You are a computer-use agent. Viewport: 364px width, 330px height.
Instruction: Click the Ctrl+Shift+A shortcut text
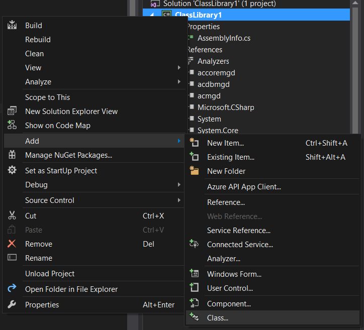pyautogui.click(x=326, y=143)
